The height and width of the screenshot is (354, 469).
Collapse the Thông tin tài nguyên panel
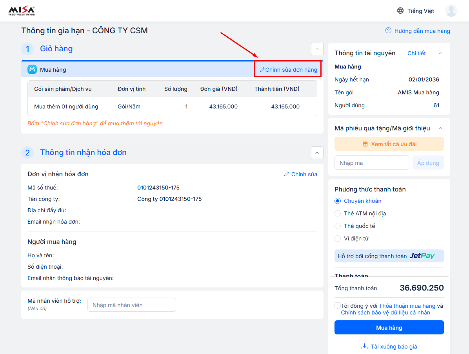pyautogui.click(x=440, y=53)
